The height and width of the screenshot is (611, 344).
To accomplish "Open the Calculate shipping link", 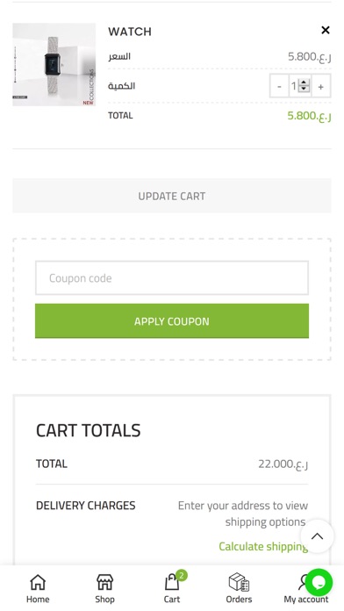I will 263,546.
